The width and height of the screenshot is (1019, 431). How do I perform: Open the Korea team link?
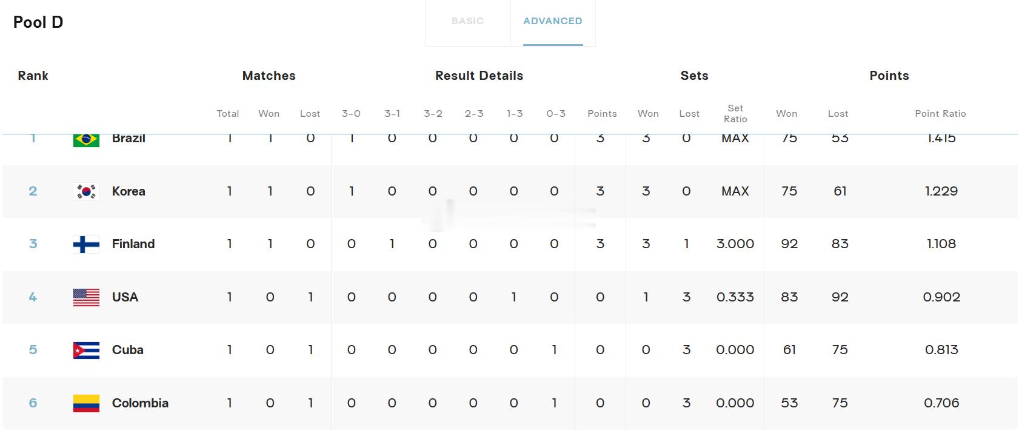tap(129, 191)
